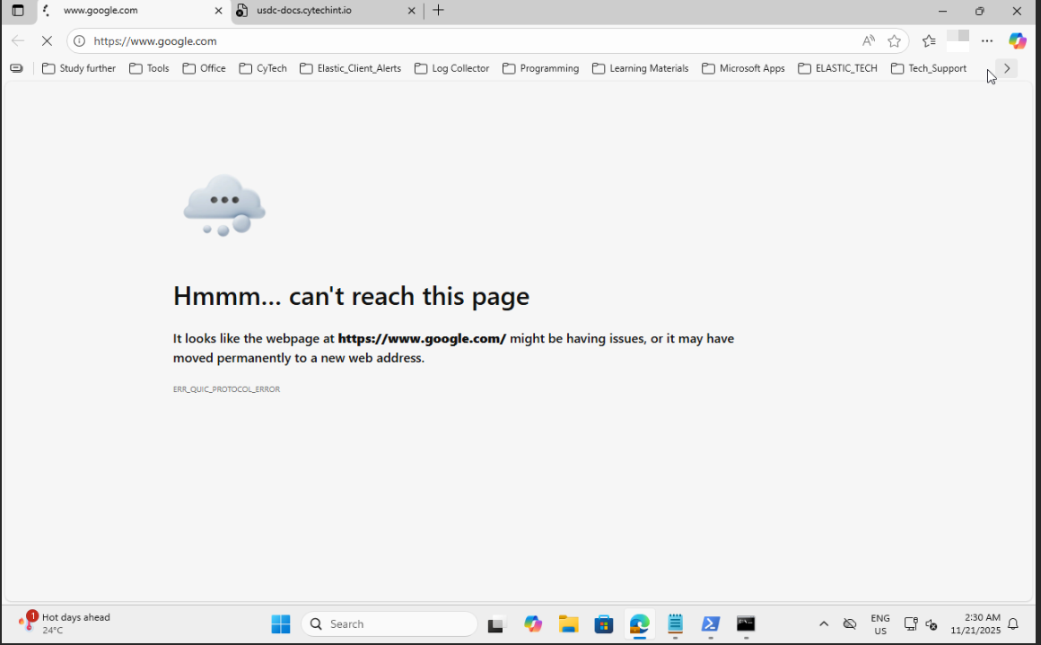Click the Read aloud icon in address bar
The height and width of the screenshot is (645, 1041).
point(868,41)
